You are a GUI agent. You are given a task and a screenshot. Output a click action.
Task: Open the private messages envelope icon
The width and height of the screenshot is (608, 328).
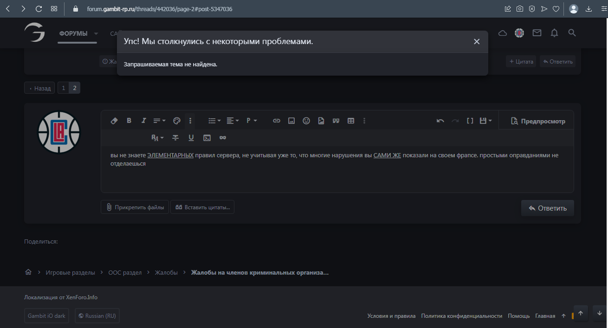coord(537,33)
